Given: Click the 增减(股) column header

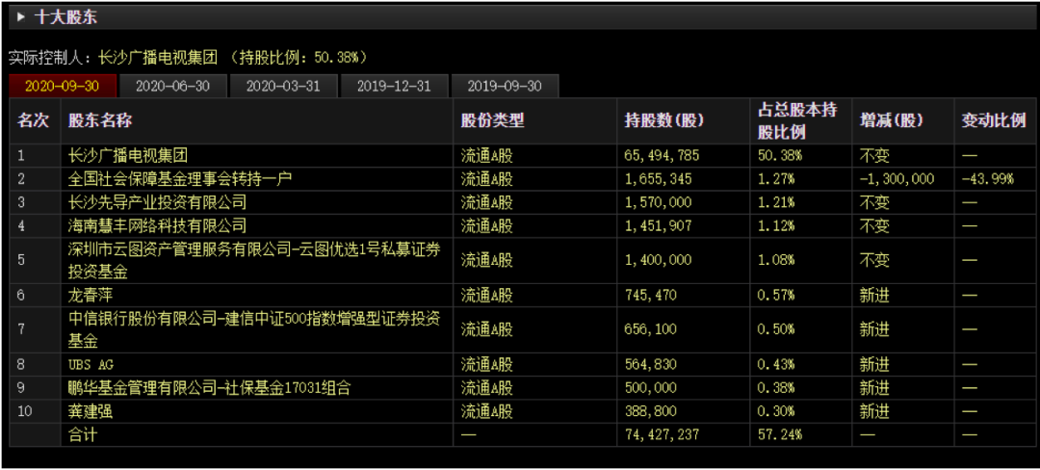Looking at the screenshot, I should tap(891, 120).
